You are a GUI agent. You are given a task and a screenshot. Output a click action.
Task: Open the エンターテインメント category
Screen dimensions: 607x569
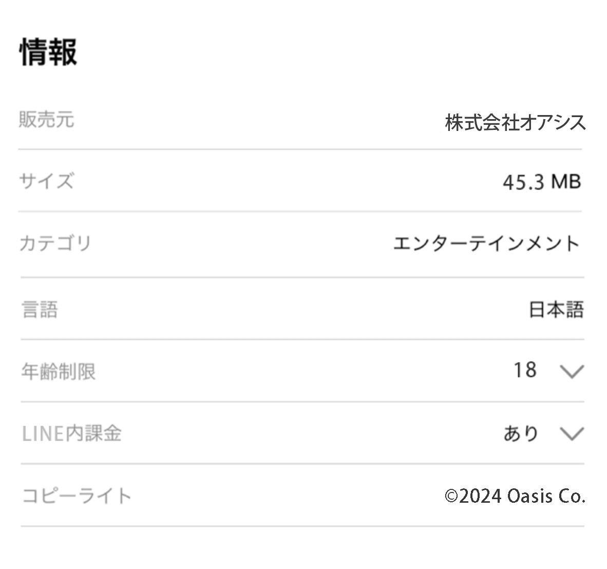pyautogui.click(x=486, y=243)
